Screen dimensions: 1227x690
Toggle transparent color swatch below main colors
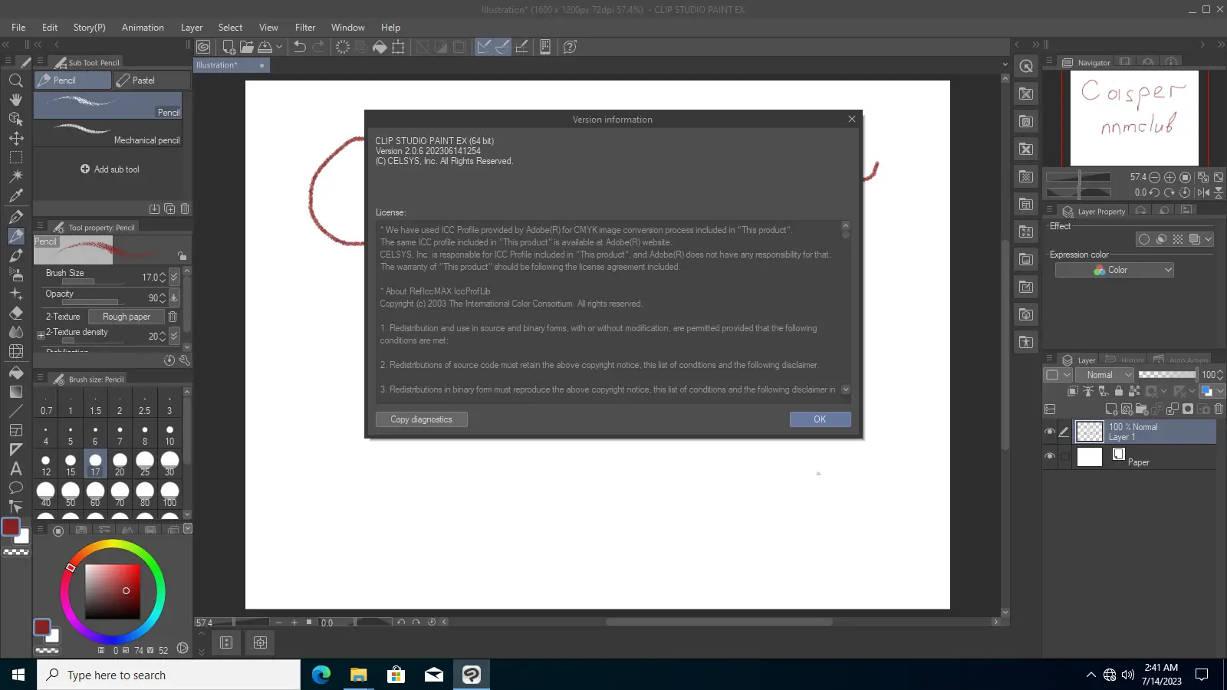click(16, 552)
